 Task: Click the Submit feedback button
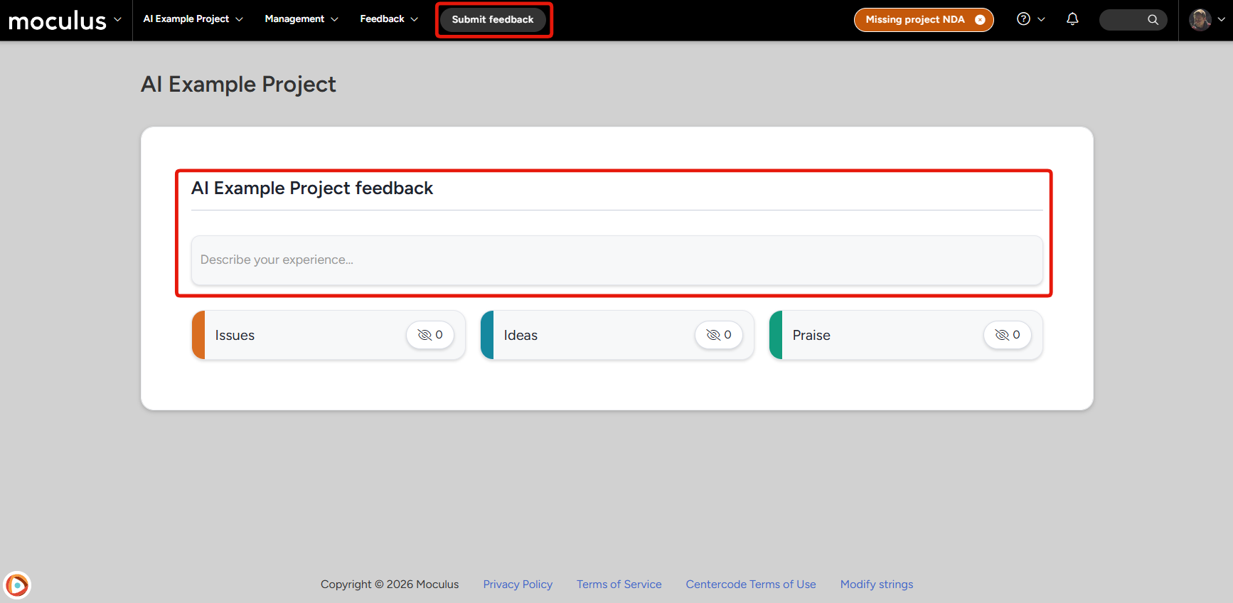(493, 20)
